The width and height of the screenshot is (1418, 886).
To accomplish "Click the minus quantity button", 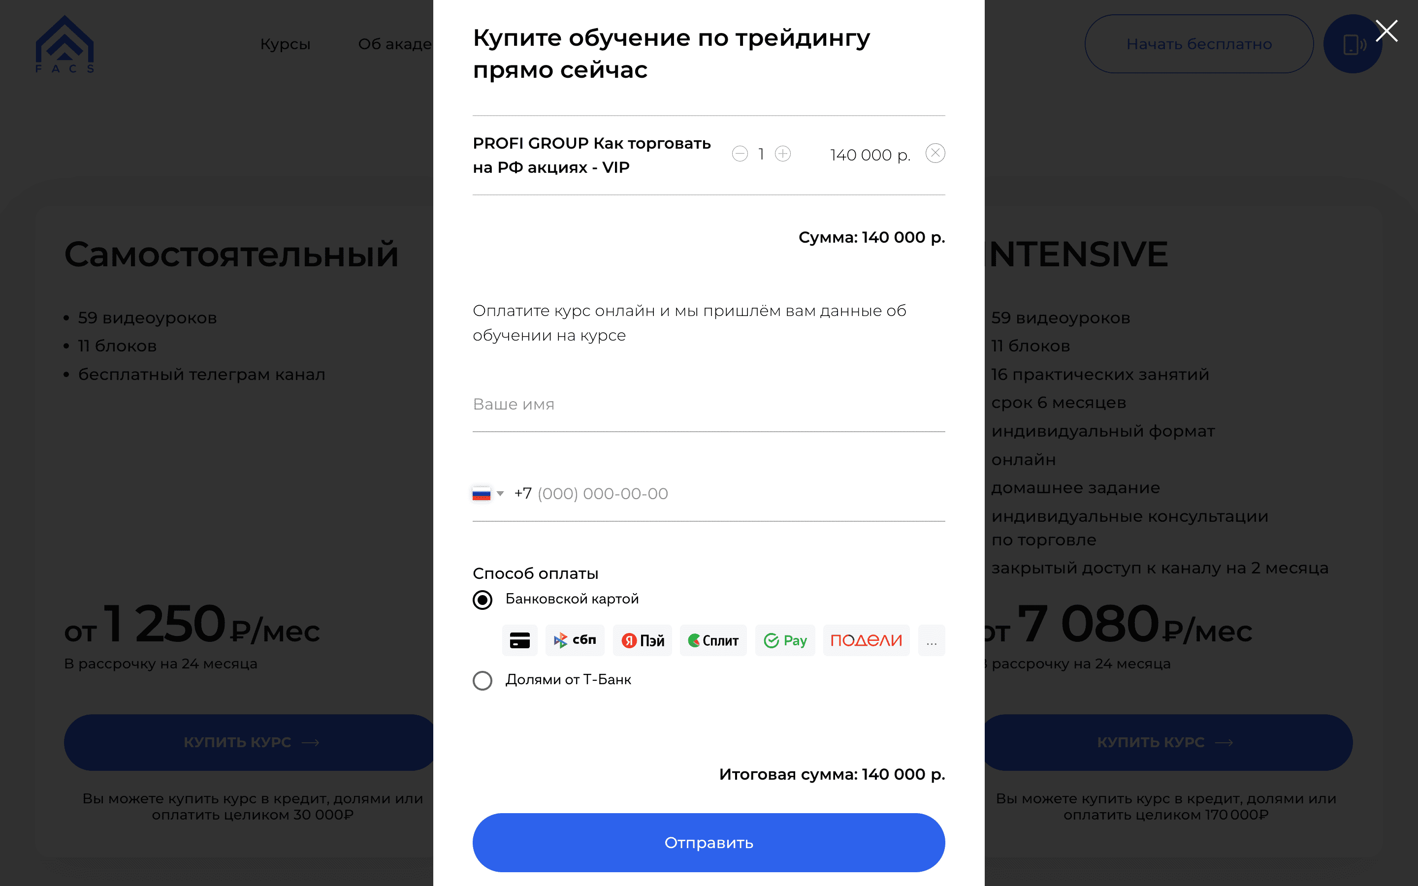I will click(740, 154).
